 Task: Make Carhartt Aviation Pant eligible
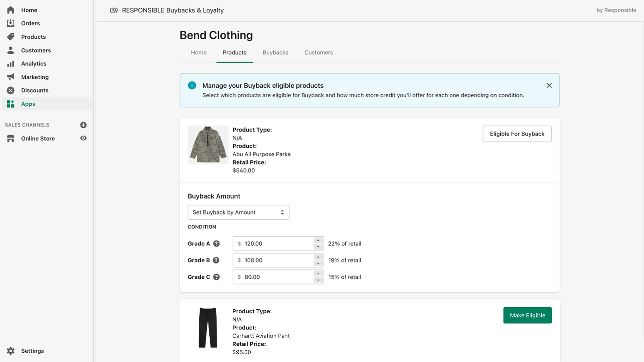[527, 315]
